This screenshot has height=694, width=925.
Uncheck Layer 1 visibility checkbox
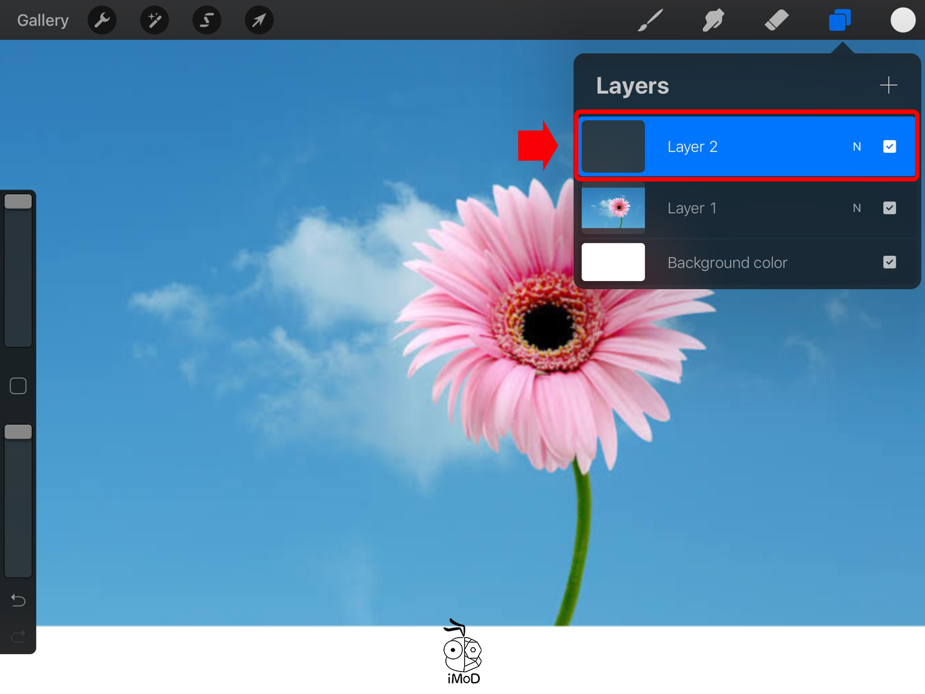click(x=889, y=208)
